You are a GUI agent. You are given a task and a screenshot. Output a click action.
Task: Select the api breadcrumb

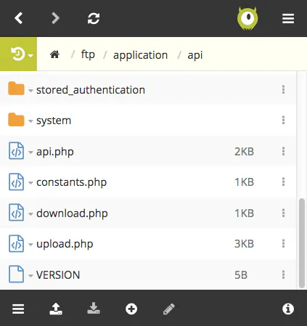click(195, 55)
